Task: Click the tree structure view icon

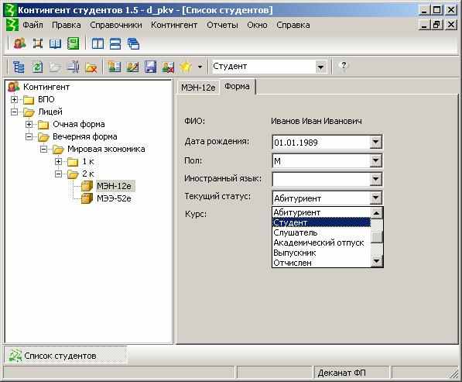Action: pos(19,67)
